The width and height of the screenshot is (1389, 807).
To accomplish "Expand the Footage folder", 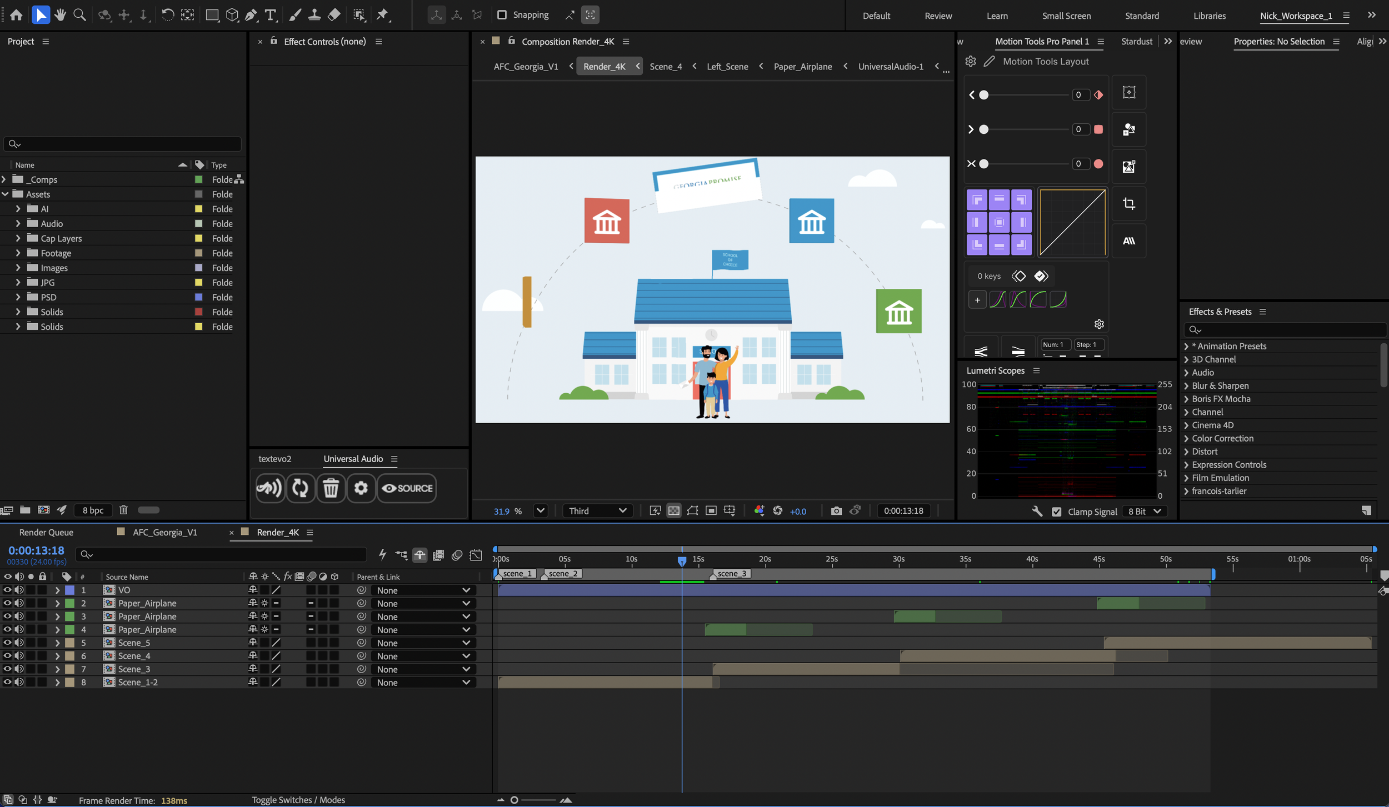I will coord(18,253).
